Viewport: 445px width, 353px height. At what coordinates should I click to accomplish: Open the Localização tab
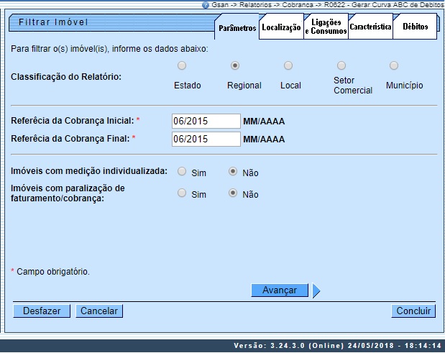[281, 28]
